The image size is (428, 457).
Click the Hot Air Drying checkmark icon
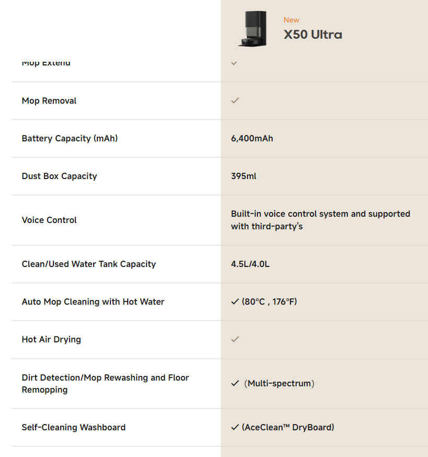coord(235,339)
